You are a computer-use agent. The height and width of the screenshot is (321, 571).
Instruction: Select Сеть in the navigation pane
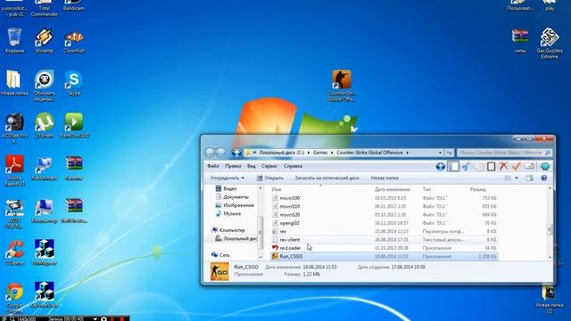pyautogui.click(x=220, y=255)
